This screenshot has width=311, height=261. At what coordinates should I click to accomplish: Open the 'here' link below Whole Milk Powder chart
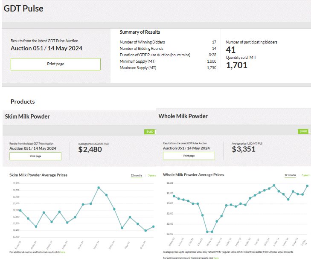coord(216,258)
